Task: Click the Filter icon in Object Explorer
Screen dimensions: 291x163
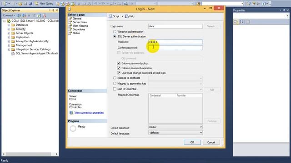Action: (x=34, y=15)
